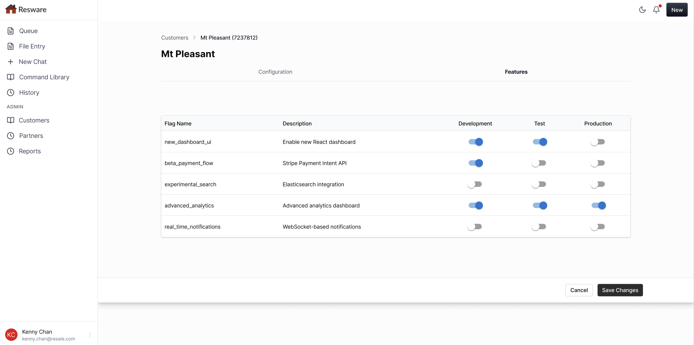Screen dimensions: 694x345
Task: Click the KC user avatar
Action: point(11,335)
